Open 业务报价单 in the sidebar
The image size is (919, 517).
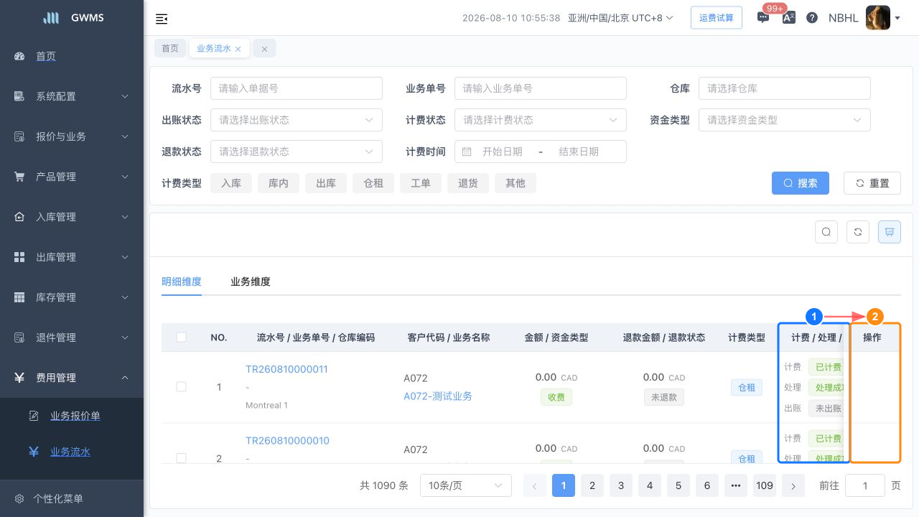[x=75, y=416]
